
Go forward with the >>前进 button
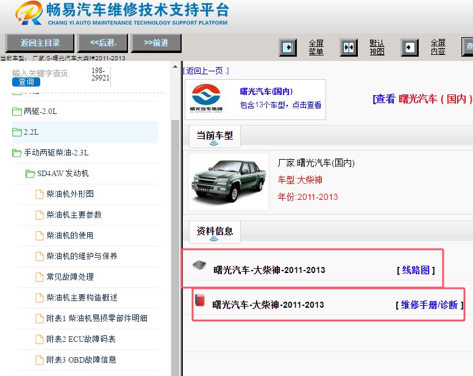tap(156, 43)
